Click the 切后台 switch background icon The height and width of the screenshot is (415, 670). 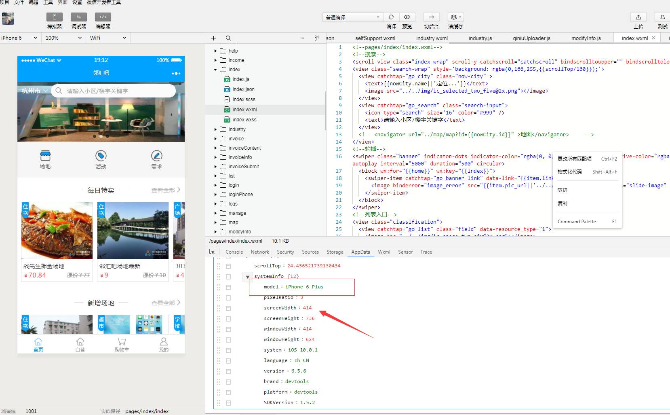431,17
